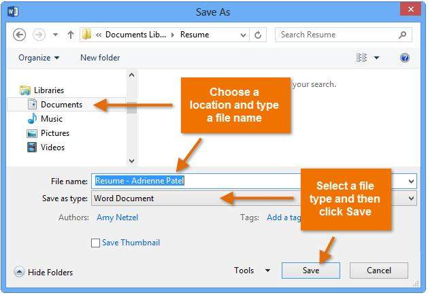
Task: Click the Videos filmstrip icon
Action: (32, 147)
